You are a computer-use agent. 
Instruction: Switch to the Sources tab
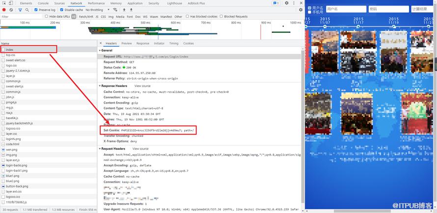(59, 3)
